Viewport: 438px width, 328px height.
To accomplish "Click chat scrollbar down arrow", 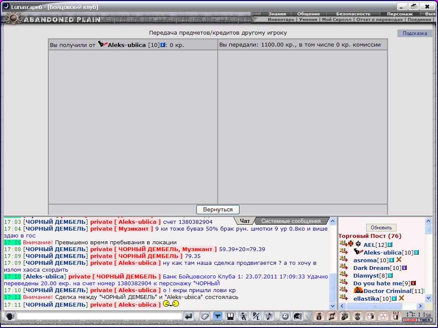I will tap(332, 306).
